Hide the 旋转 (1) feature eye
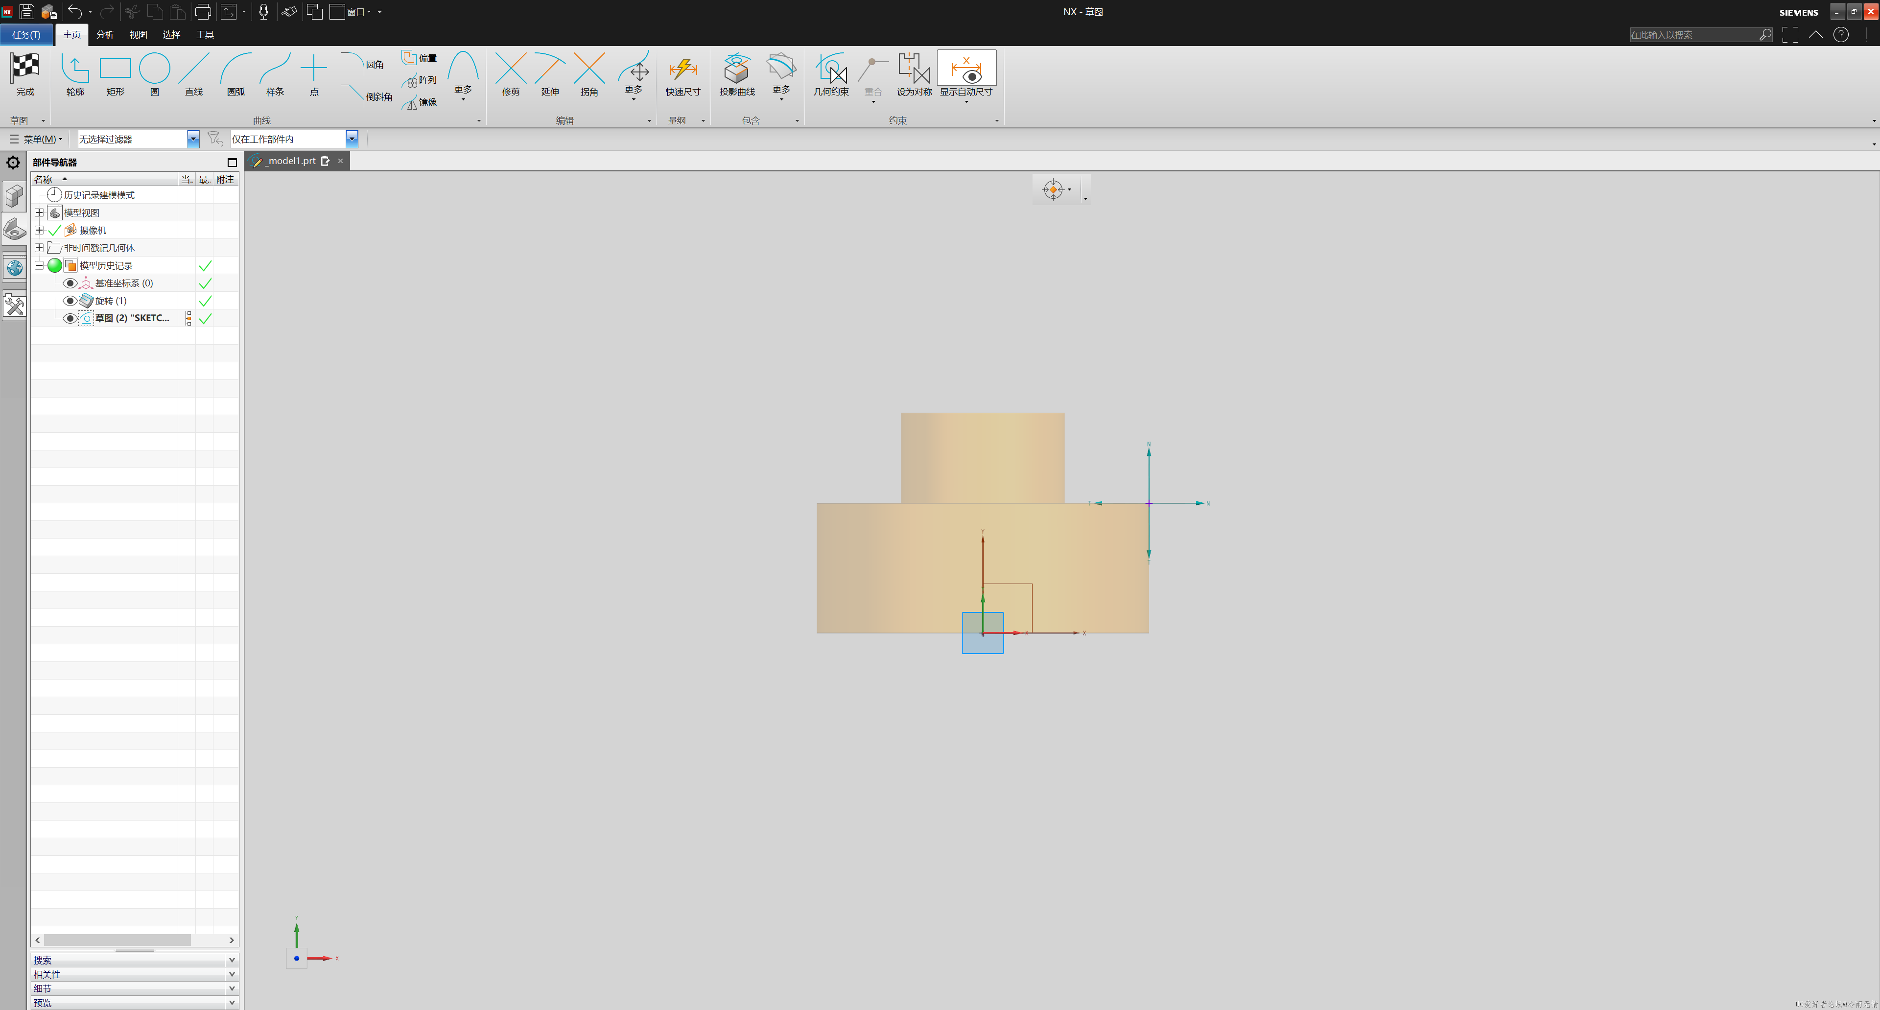 70,301
